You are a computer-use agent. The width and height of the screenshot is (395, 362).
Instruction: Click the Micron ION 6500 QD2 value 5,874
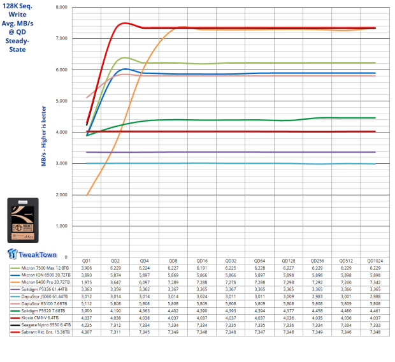115,275
